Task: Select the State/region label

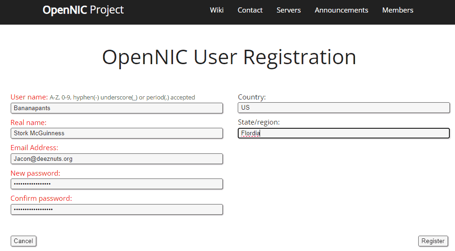Action: 259,122
